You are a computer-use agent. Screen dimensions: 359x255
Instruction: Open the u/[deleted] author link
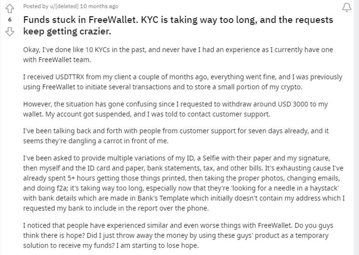[x=64, y=6]
